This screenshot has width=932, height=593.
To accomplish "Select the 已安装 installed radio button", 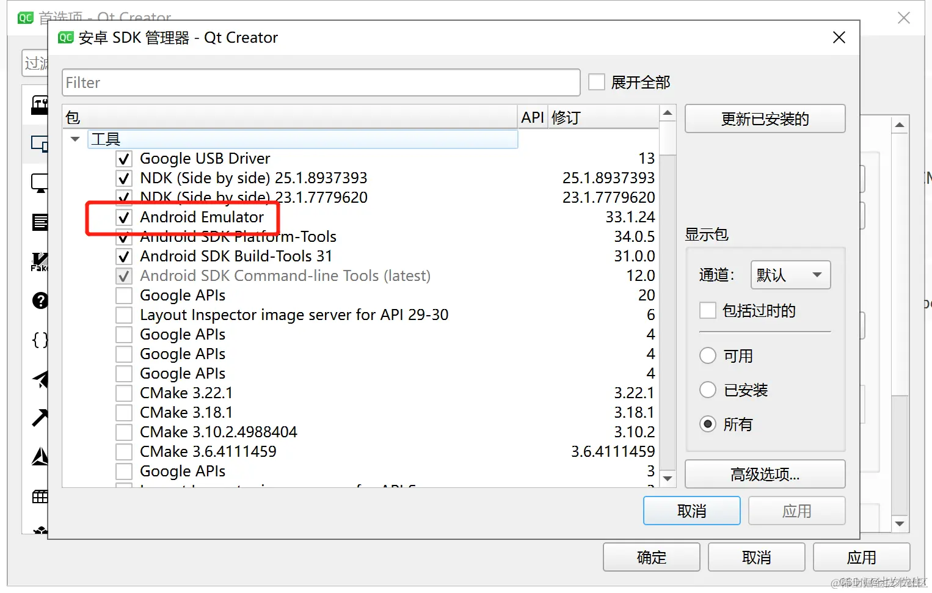I will tap(708, 390).
